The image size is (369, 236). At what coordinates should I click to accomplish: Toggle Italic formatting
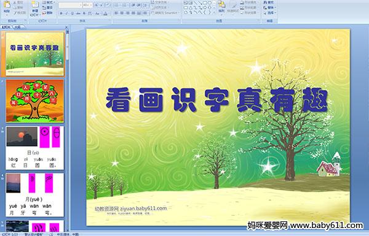pos(66,13)
